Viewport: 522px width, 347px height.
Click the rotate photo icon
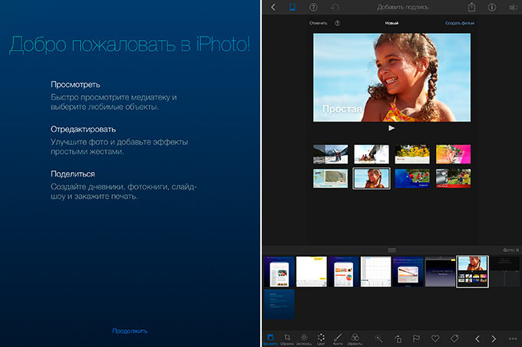[x=398, y=339]
